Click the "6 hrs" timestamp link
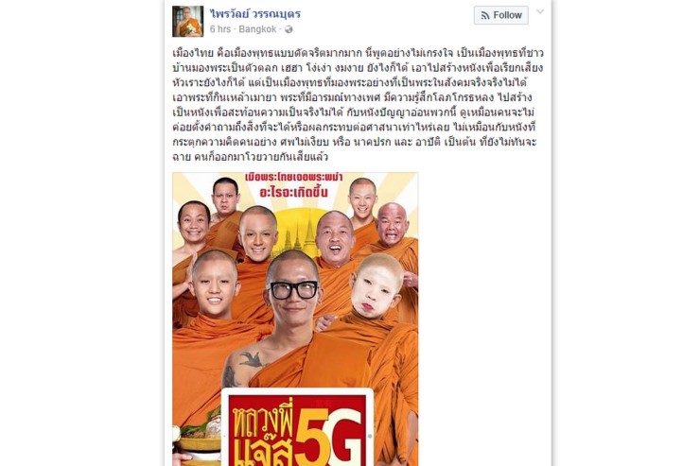 click(220, 29)
